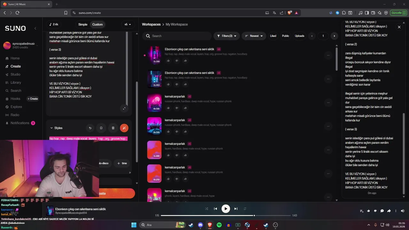This screenshot has width=409, height=230.
Task: Open the browser extensions puzzle icon
Action: pos(344,13)
